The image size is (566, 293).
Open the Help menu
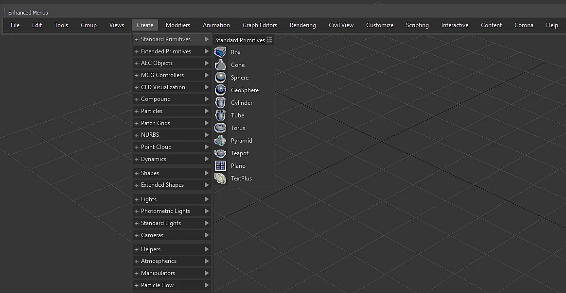pyautogui.click(x=552, y=25)
